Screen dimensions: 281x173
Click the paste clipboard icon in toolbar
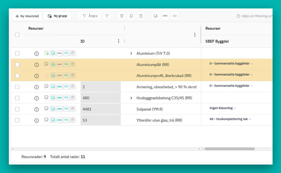click(141, 16)
